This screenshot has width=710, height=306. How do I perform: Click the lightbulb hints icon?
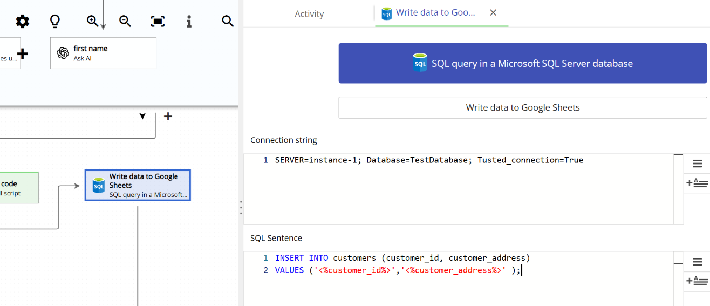[54, 22]
